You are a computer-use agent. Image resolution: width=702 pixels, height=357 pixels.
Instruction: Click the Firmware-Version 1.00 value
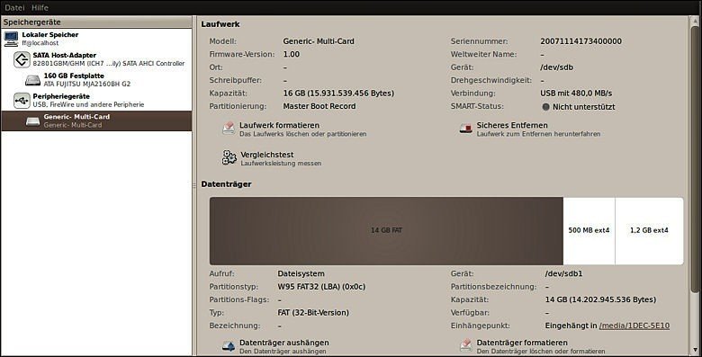tap(292, 54)
